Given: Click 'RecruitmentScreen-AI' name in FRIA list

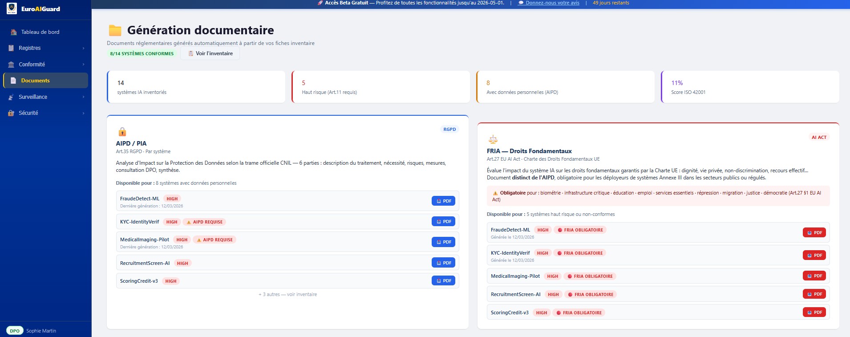Looking at the screenshot, I should click(x=516, y=295).
